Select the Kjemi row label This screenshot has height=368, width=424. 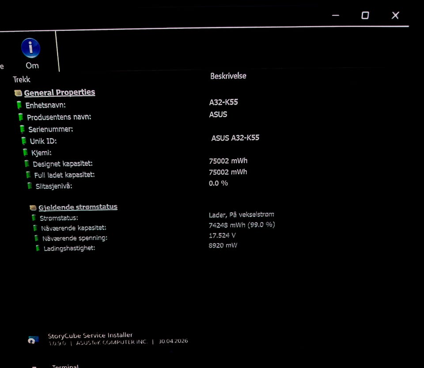click(42, 153)
